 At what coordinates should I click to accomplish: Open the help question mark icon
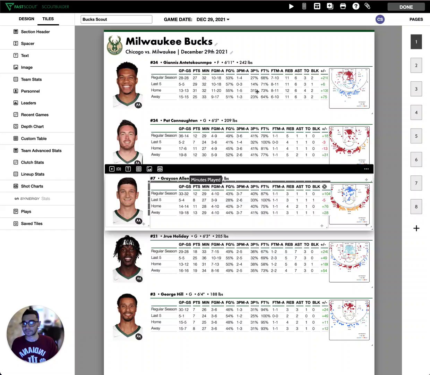356,6
